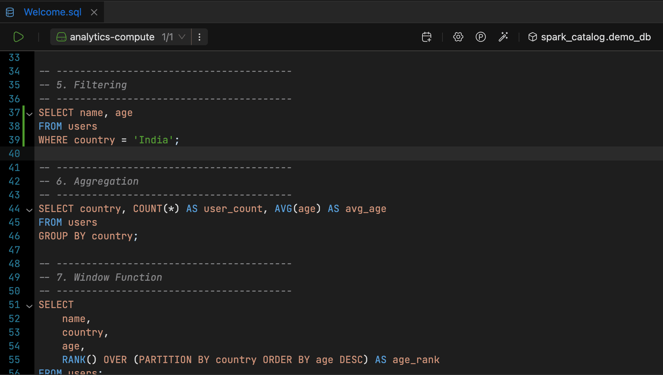Switch to the Welcome.sql tab
The width and height of the screenshot is (663, 375).
tap(52, 12)
